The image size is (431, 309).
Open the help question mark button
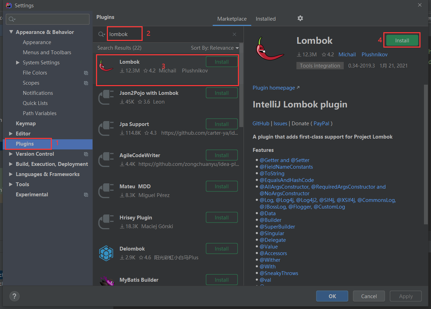14,296
